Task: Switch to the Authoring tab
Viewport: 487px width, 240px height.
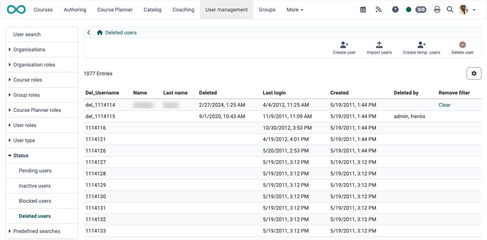Action: point(75,10)
